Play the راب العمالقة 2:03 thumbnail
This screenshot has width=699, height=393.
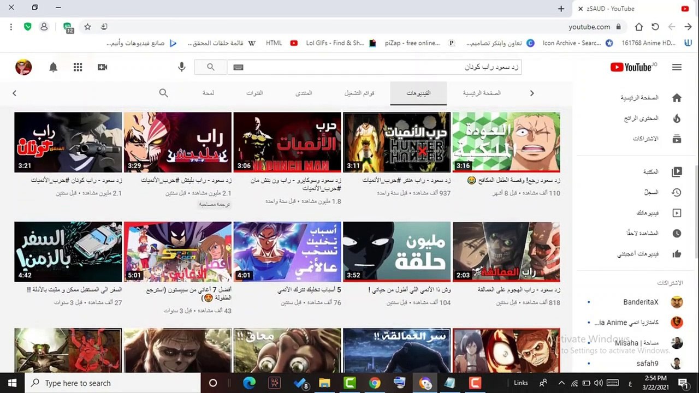(x=506, y=252)
